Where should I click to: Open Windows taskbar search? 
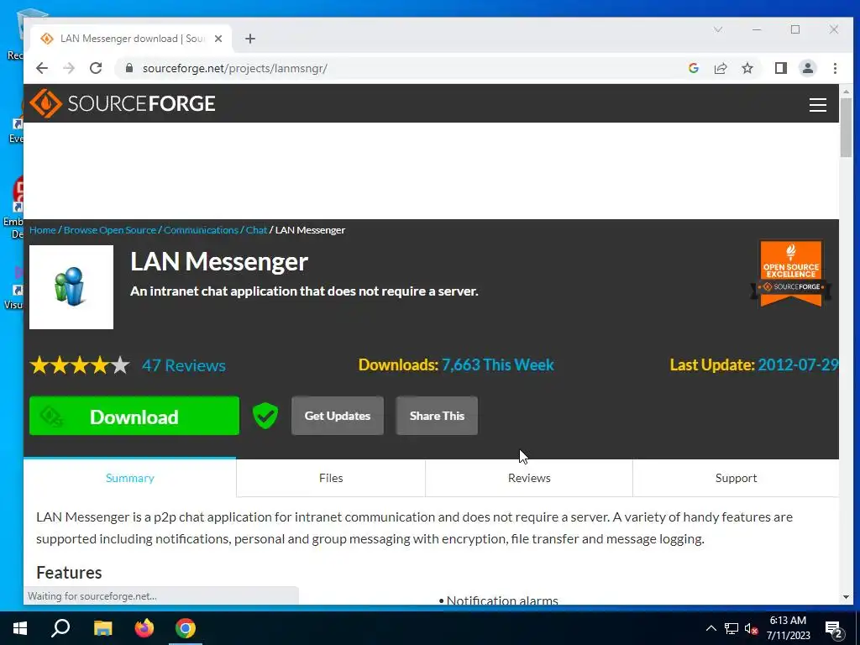point(60,628)
